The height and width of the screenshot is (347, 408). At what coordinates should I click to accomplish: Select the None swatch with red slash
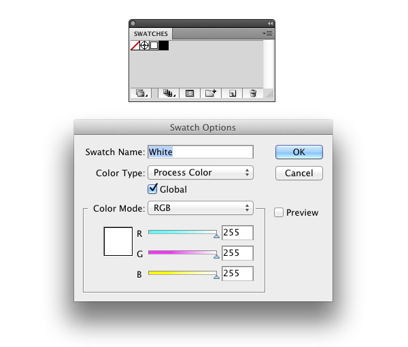(135, 46)
